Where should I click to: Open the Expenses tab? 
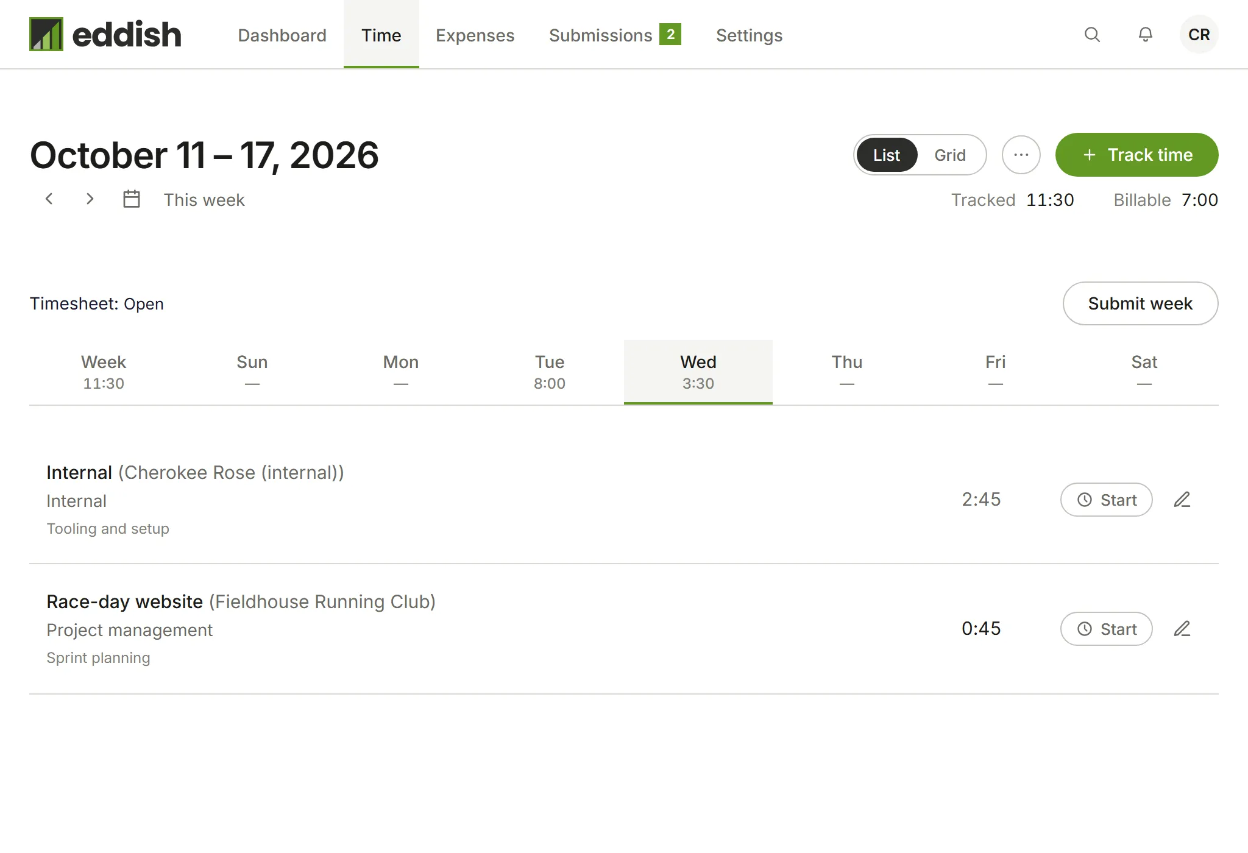[x=475, y=35]
